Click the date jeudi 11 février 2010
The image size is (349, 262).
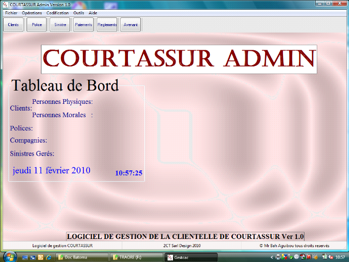tap(51, 170)
